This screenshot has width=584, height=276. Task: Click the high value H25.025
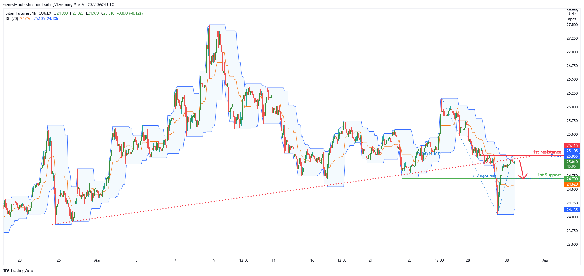[77, 13]
